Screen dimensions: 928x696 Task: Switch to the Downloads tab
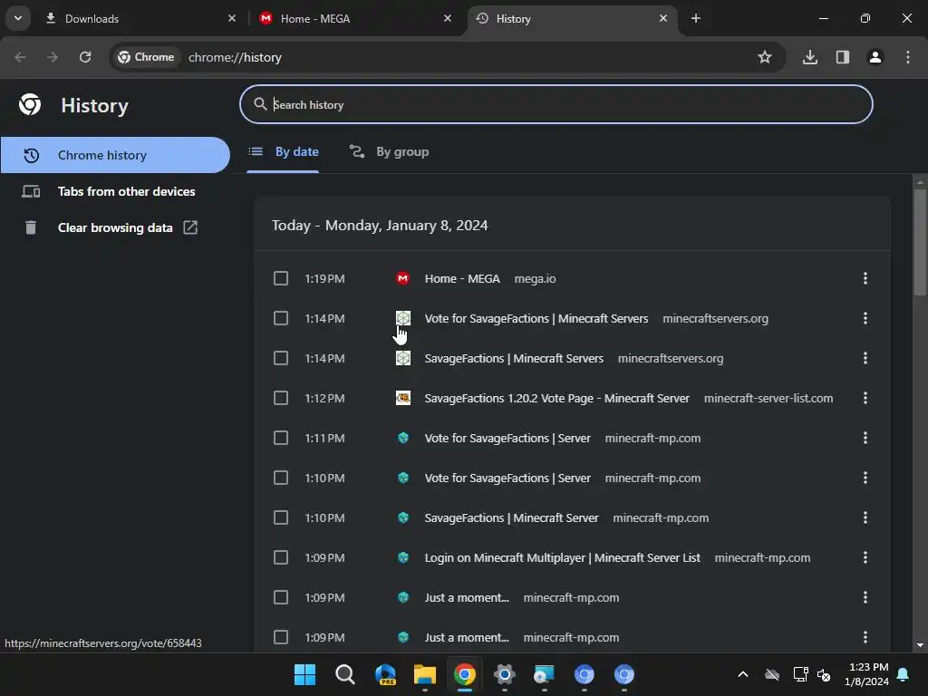click(x=142, y=18)
